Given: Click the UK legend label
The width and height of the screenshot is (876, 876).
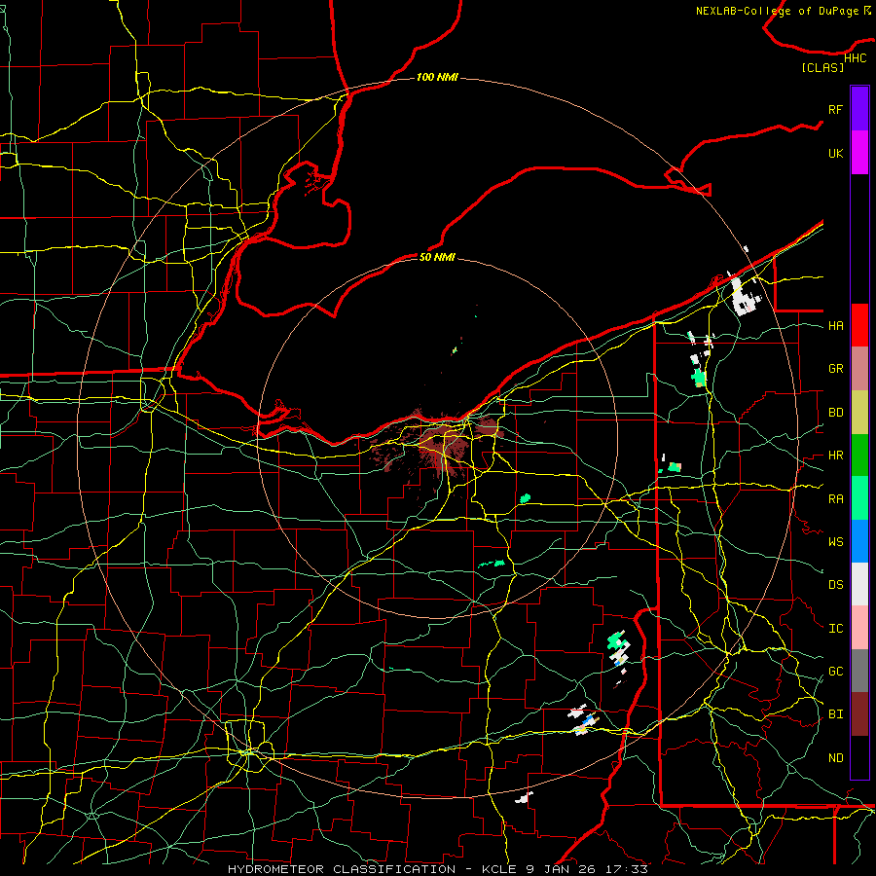Looking at the screenshot, I should tap(835, 153).
